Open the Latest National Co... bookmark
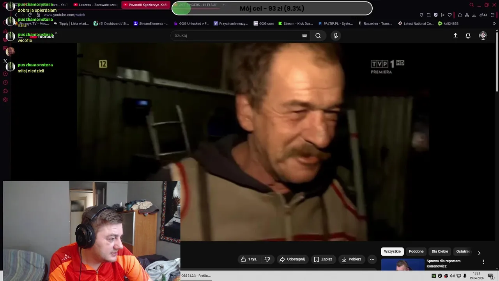499x281 pixels. coord(416,23)
